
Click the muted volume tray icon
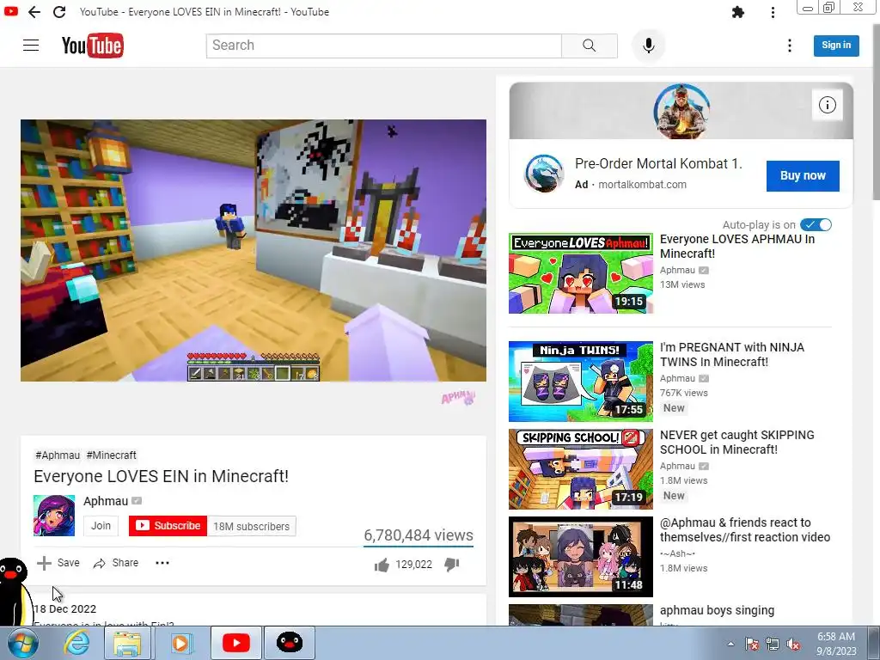(x=793, y=645)
